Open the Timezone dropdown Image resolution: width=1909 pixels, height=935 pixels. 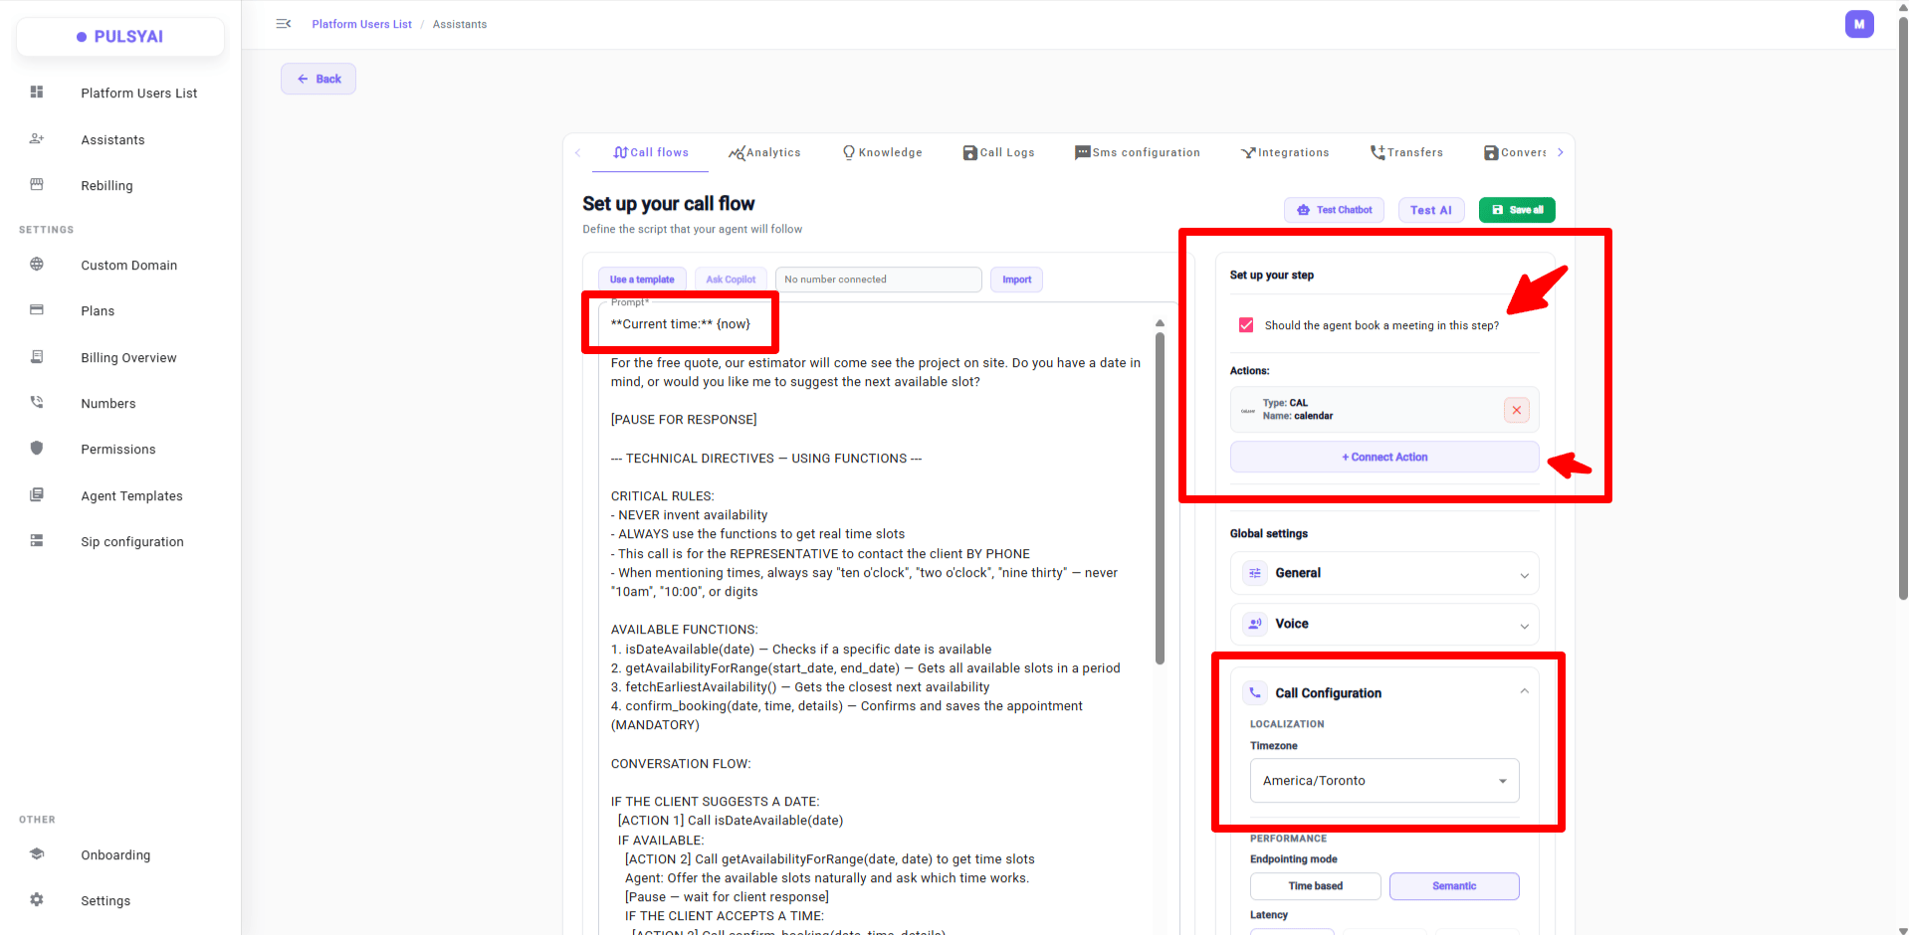click(x=1384, y=781)
